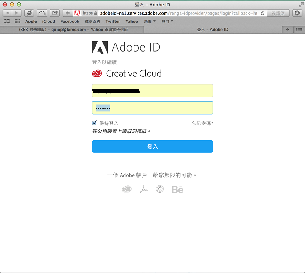
Task: Open a new tab with tab bar plus
Action: [x=288, y=30]
